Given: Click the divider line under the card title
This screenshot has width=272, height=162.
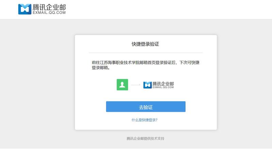Looking at the screenshot, I should pos(145,53).
